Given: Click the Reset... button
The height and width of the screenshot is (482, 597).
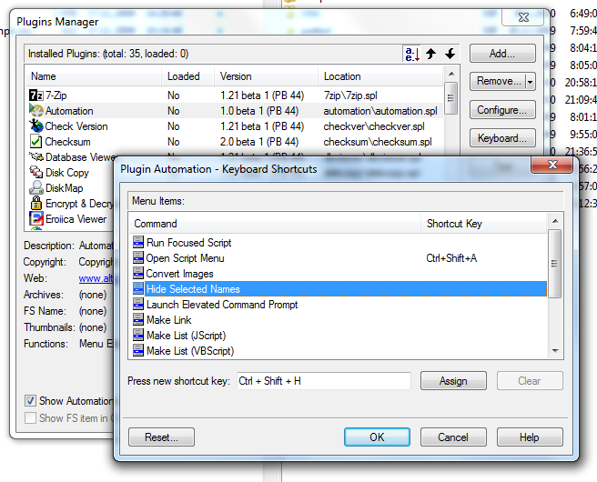Looking at the screenshot, I should [162, 437].
